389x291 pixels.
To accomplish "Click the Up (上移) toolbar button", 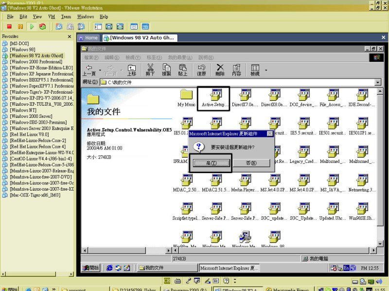I will click(132, 70).
